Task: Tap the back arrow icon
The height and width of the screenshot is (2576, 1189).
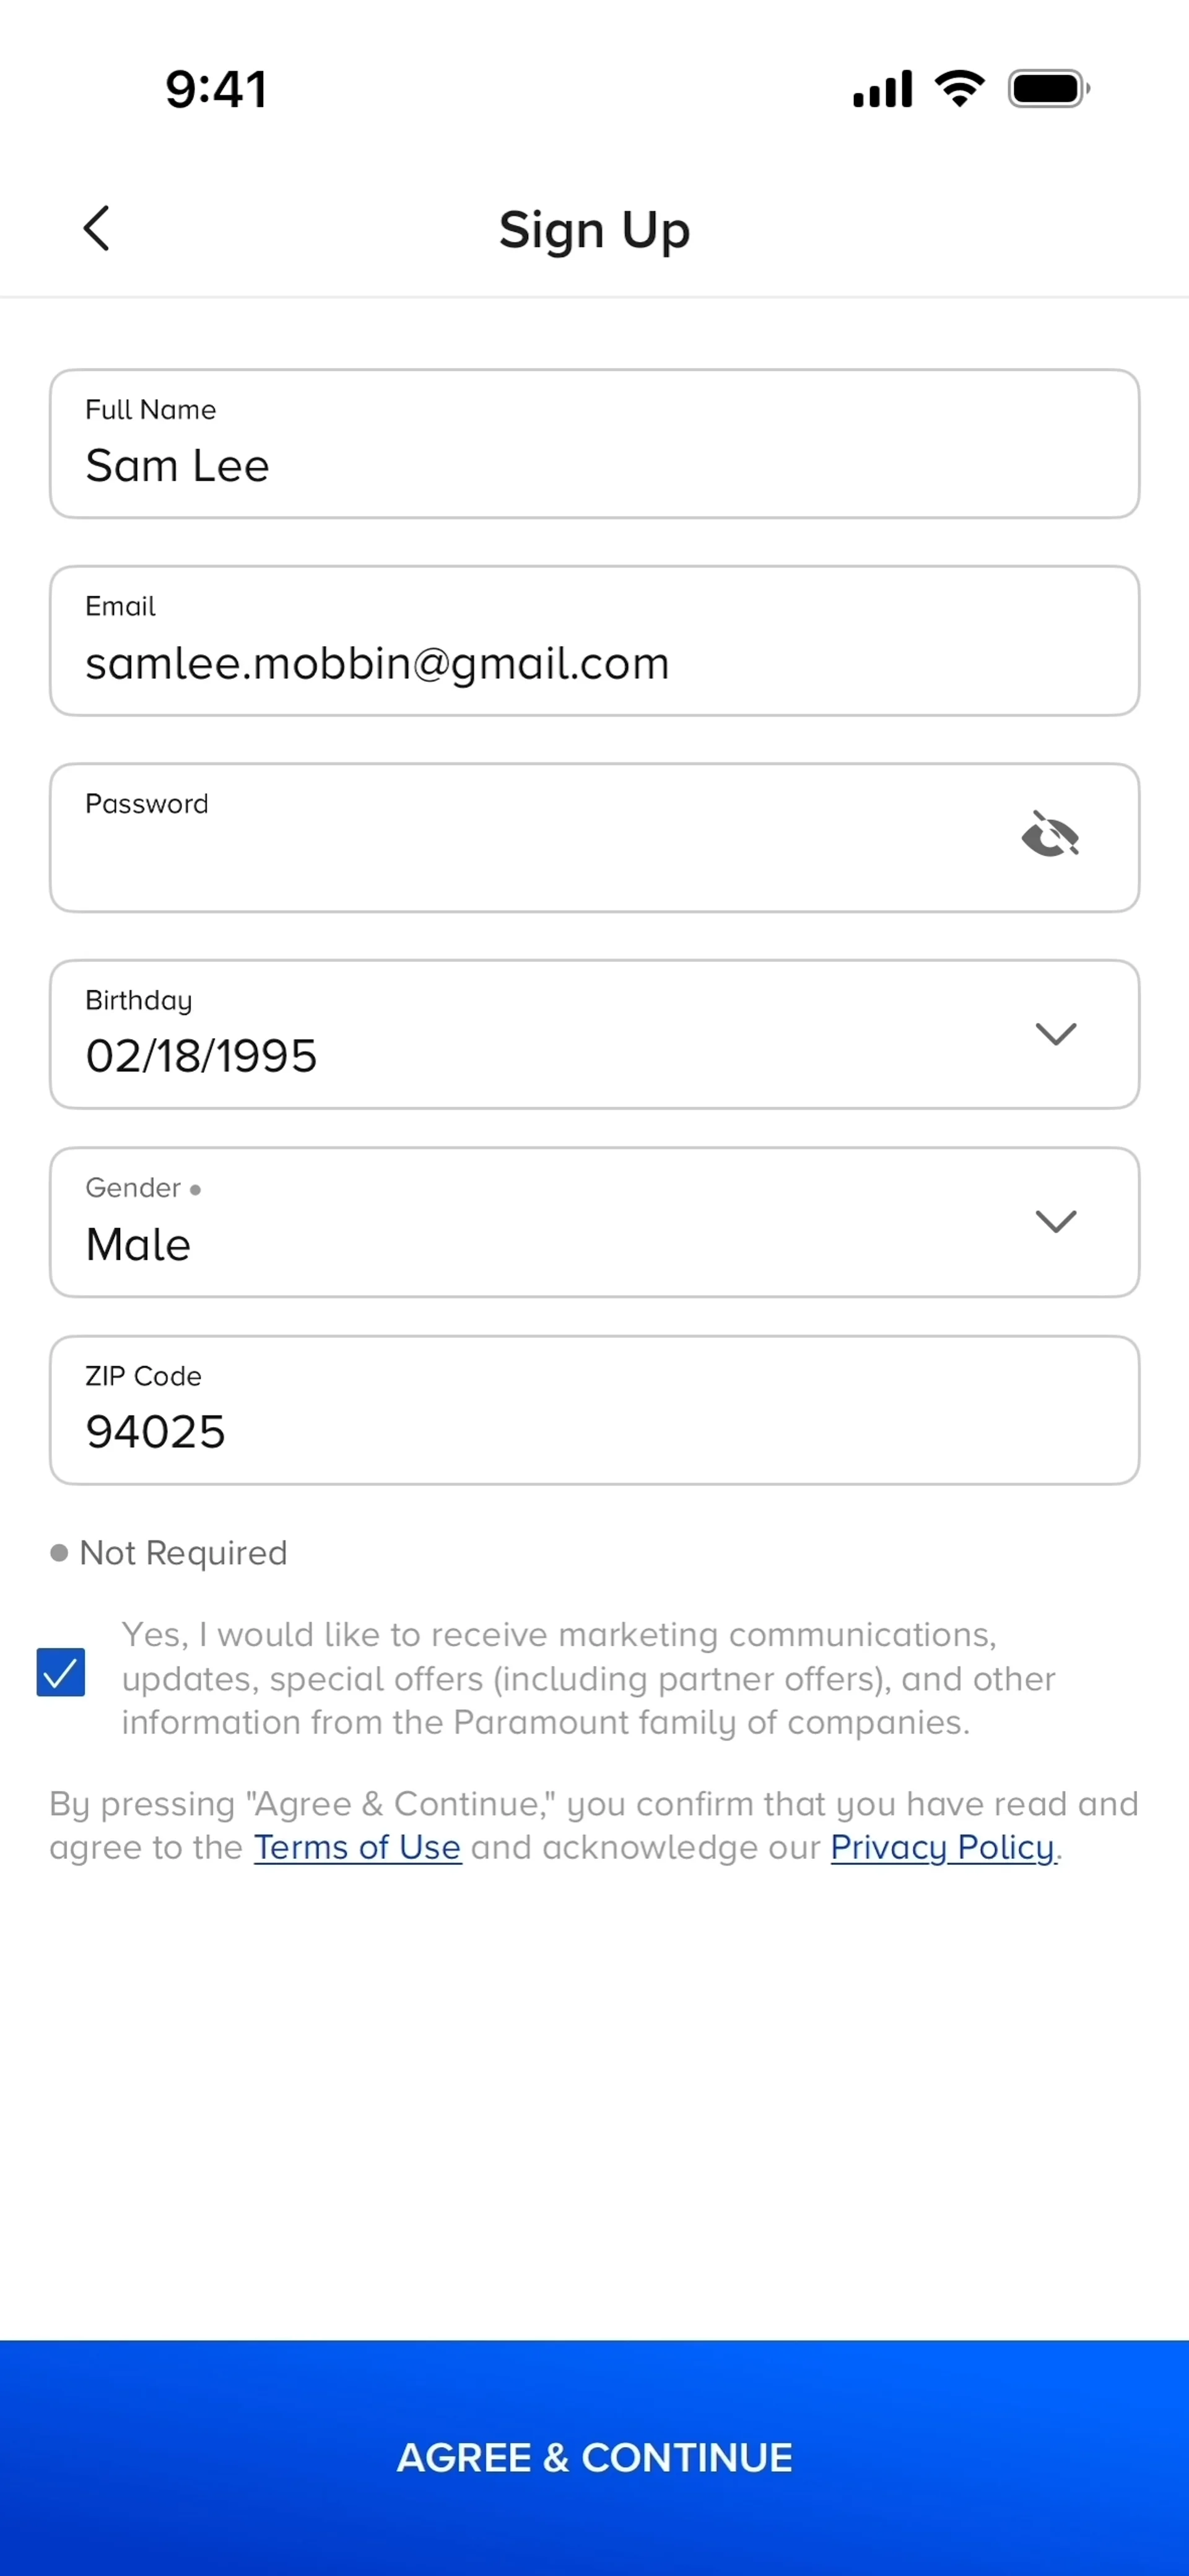Action: point(96,229)
